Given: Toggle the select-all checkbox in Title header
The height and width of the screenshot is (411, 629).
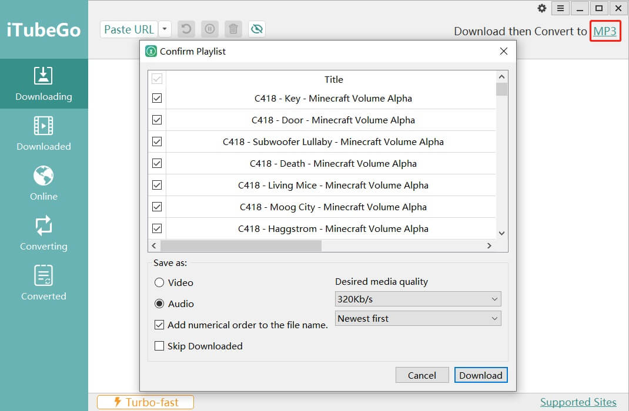Looking at the screenshot, I should click(x=157, y=79).
